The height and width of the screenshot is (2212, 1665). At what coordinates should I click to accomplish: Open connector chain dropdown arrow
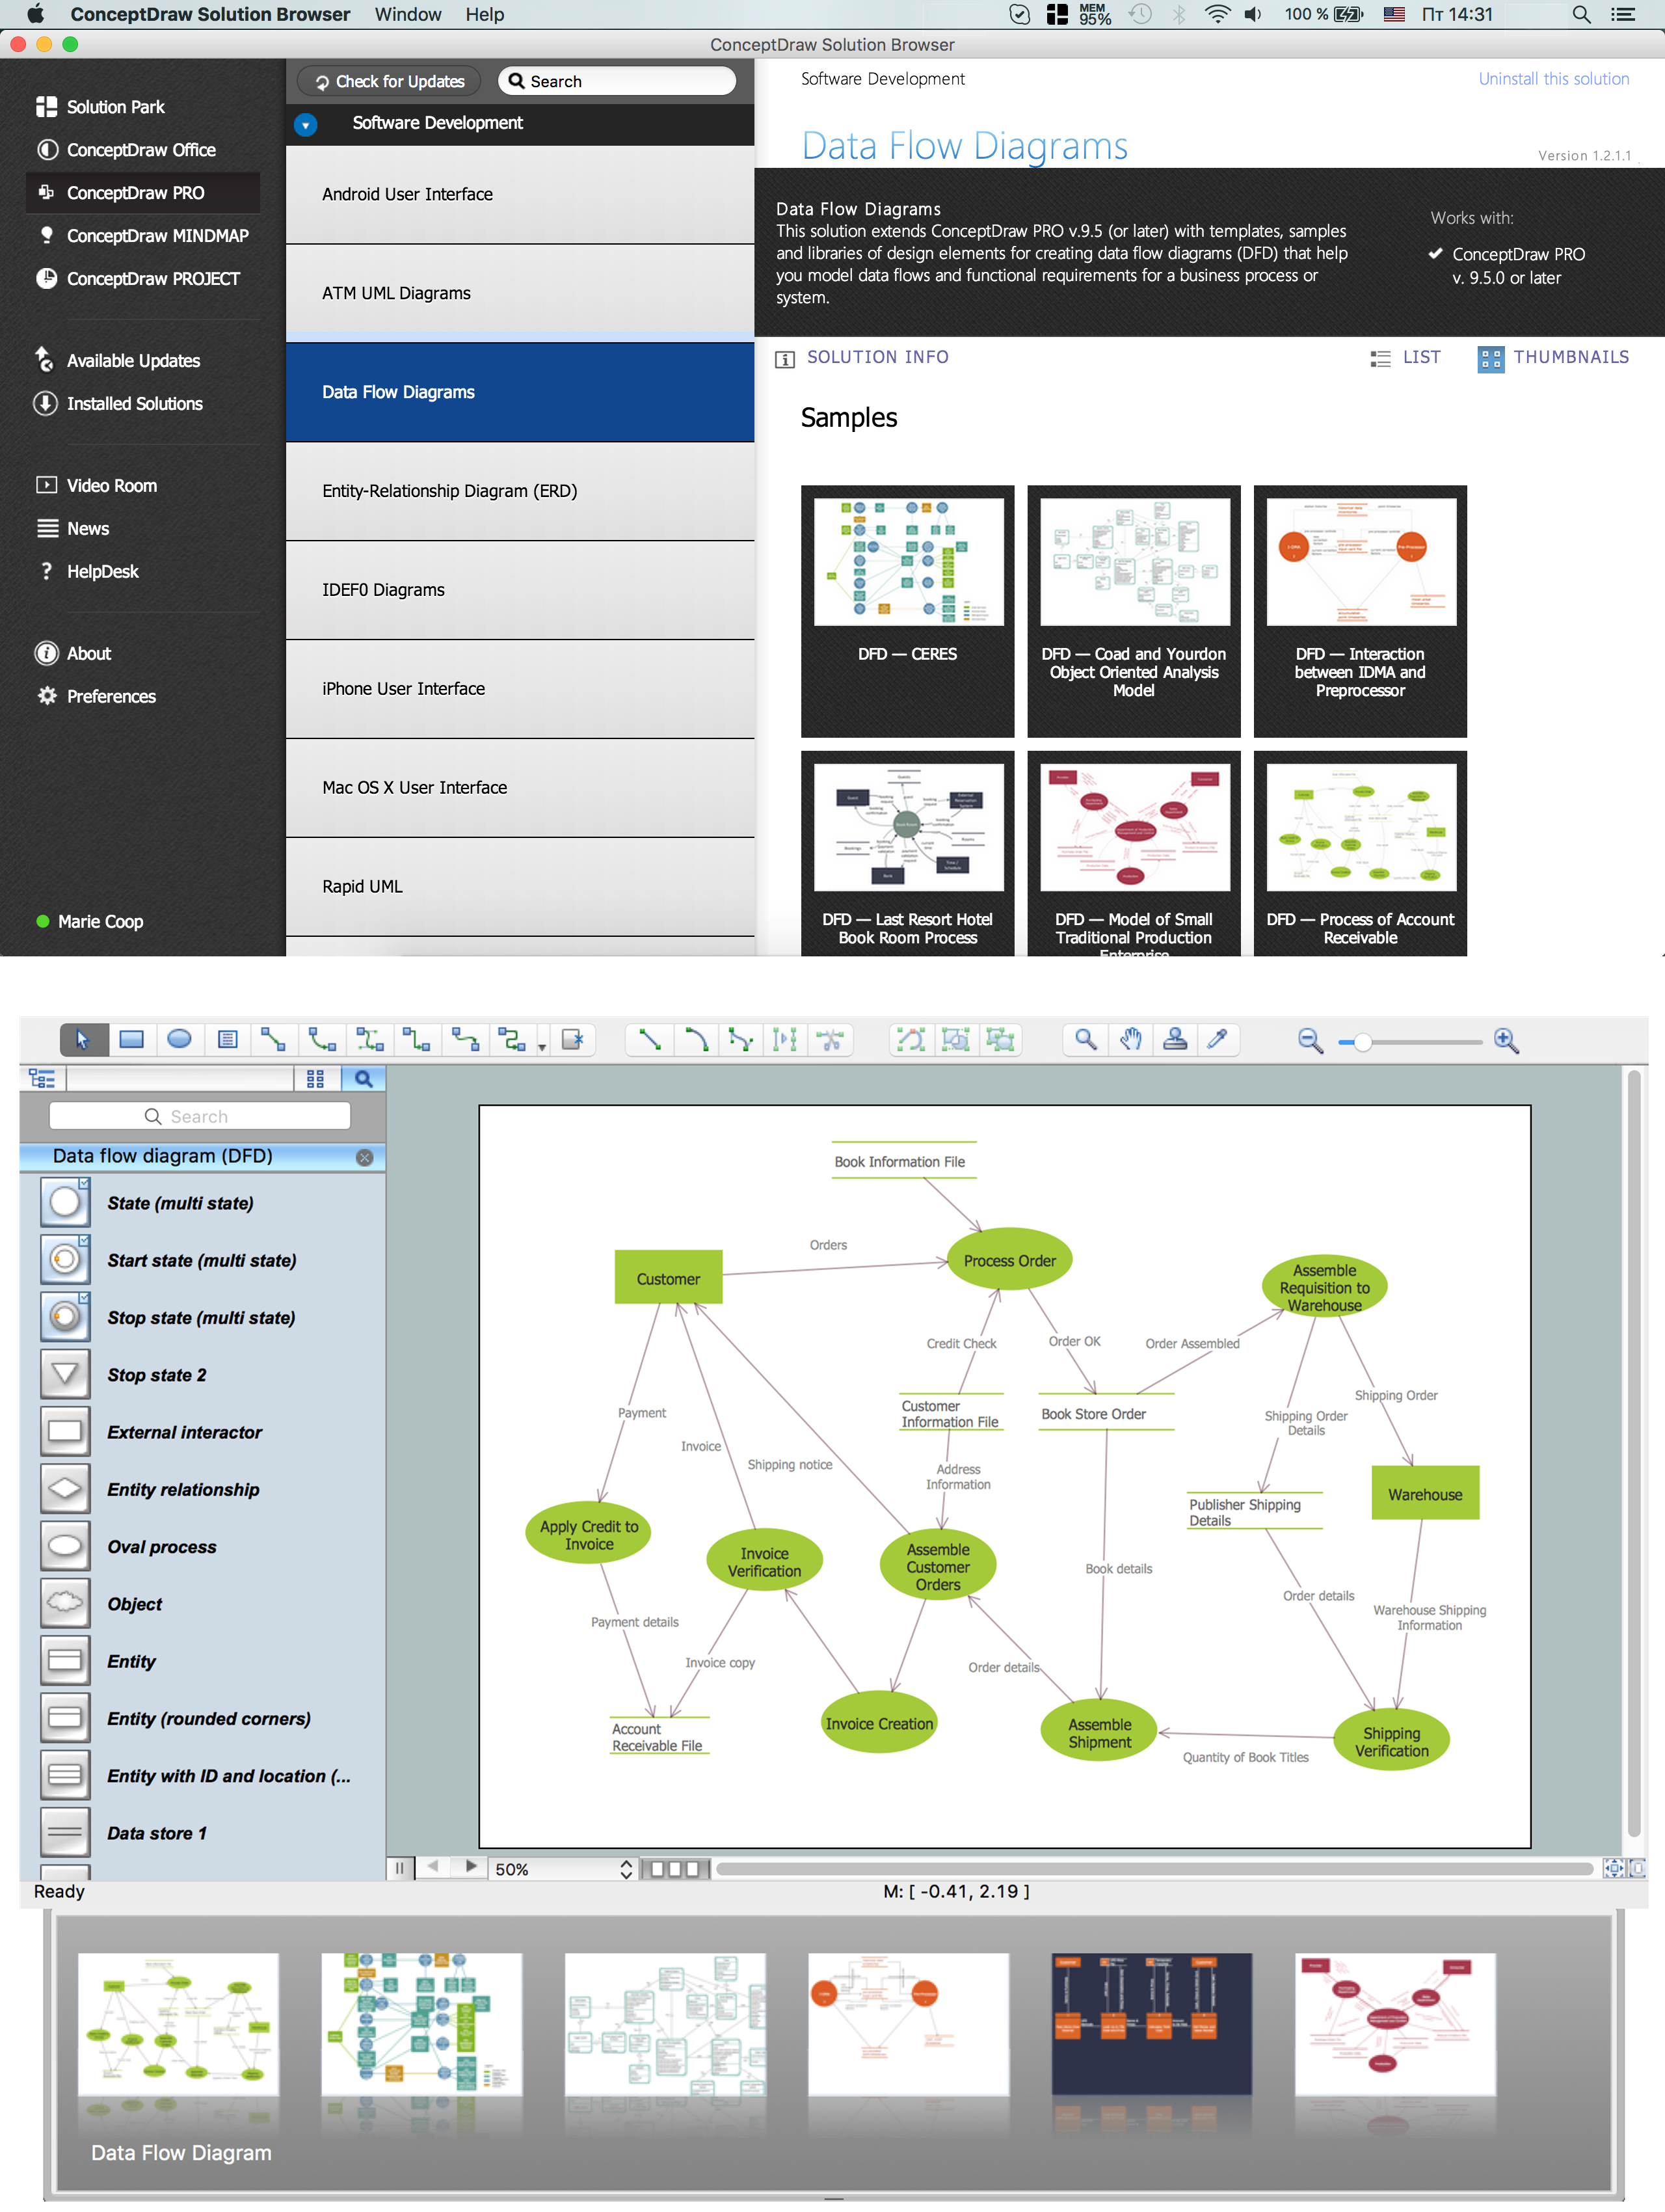pyautogui.click(x=542, y=1047)
